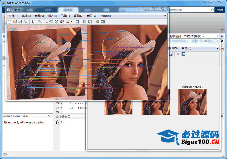Activate the Zoom In magnifier tool
This screenshot has width=227, height=159.
pyautogui.click(x=40, y=22)
